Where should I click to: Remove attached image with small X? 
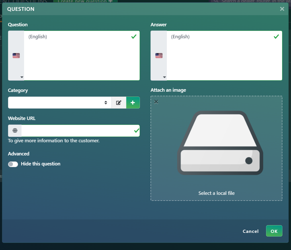156,102
